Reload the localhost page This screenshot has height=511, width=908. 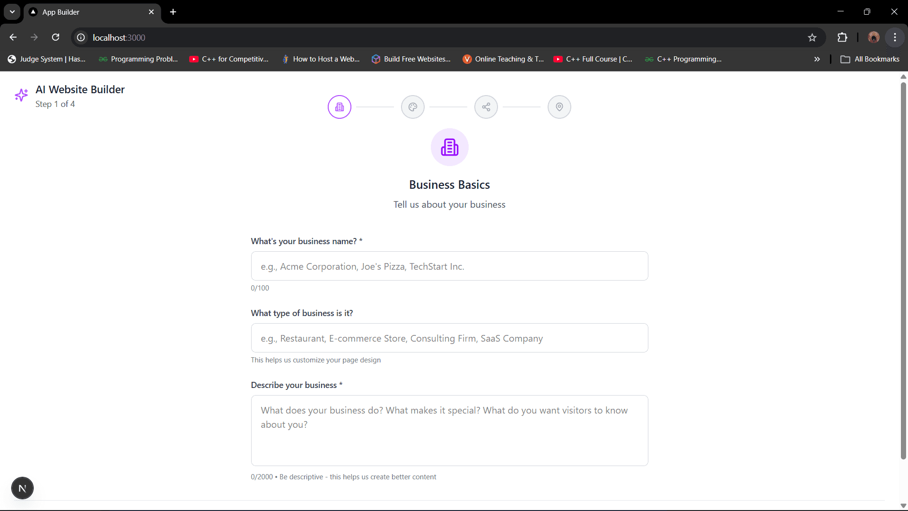click(55, 37)
